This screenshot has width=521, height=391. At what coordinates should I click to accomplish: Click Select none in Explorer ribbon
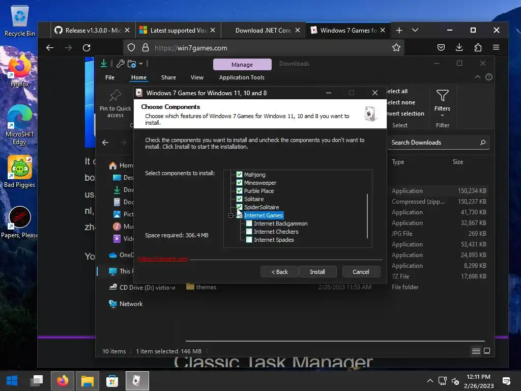[401, 102]
